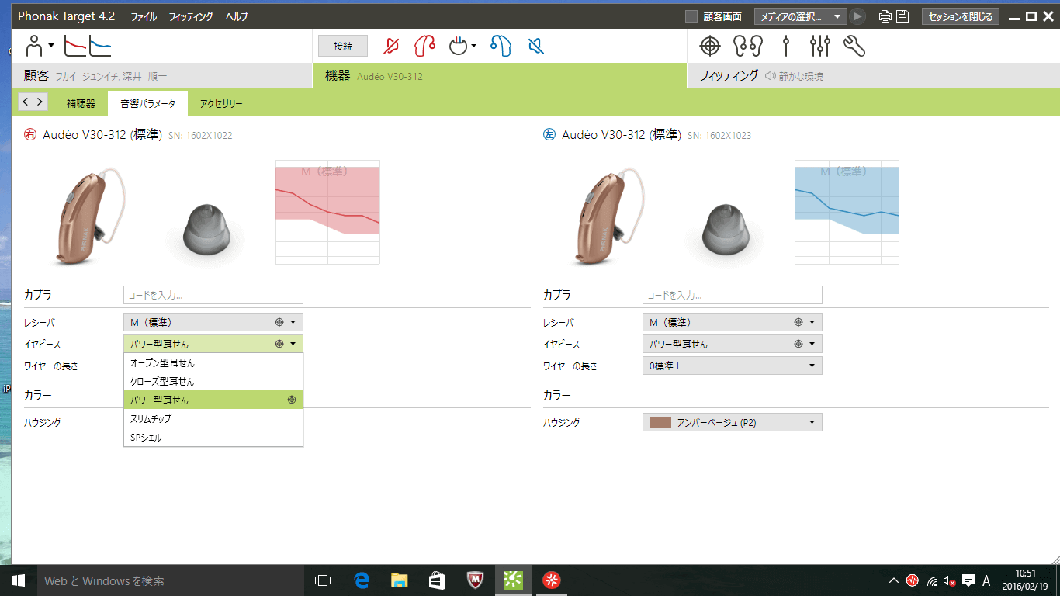Toggle the 顧客画面 checkbox
This screenshot has height=596, width=1060.
point(691,16)
